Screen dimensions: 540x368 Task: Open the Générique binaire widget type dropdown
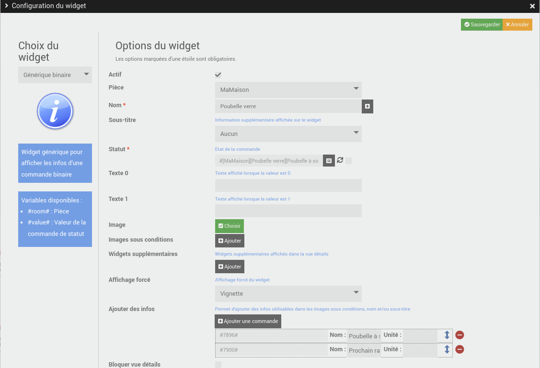[x=55, y=75]
